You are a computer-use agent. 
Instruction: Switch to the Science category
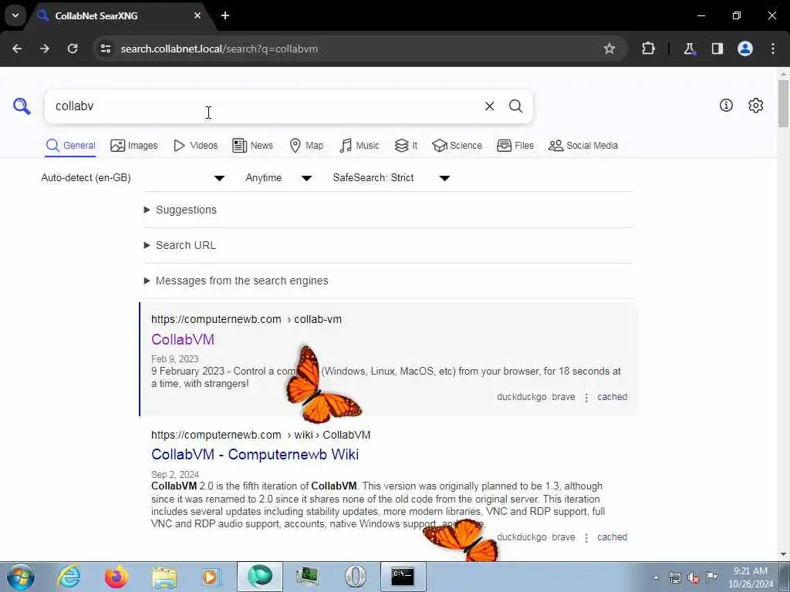click(x=457, y=146)
